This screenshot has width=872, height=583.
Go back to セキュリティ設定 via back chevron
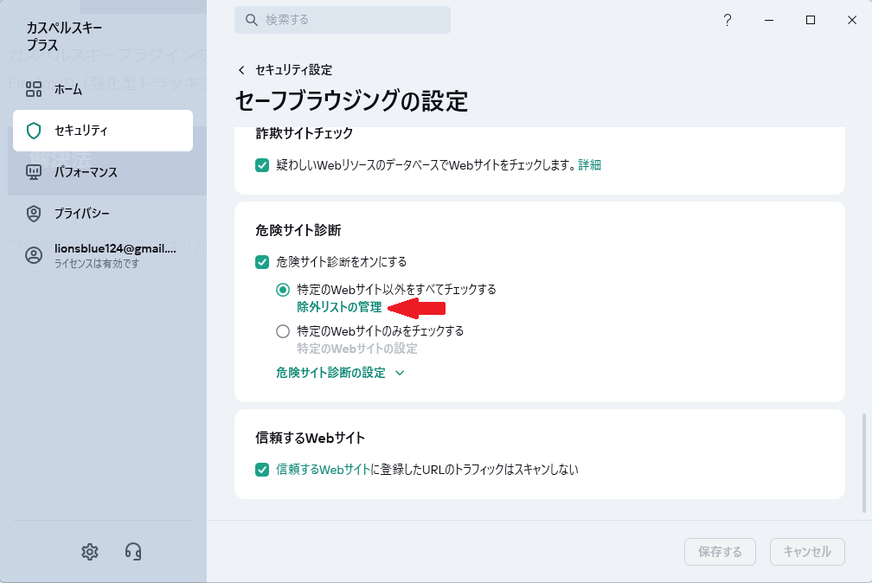click(x=241, y=70)
